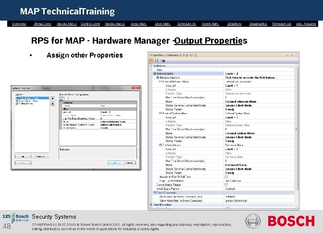Click the Properties panel vertical scrollbar thumb

297,129
